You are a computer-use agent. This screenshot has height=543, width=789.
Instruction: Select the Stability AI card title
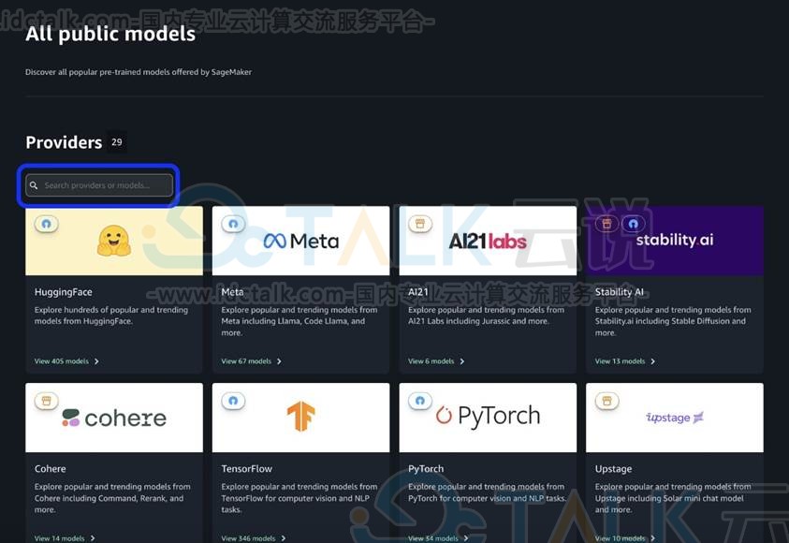[620, 292]
